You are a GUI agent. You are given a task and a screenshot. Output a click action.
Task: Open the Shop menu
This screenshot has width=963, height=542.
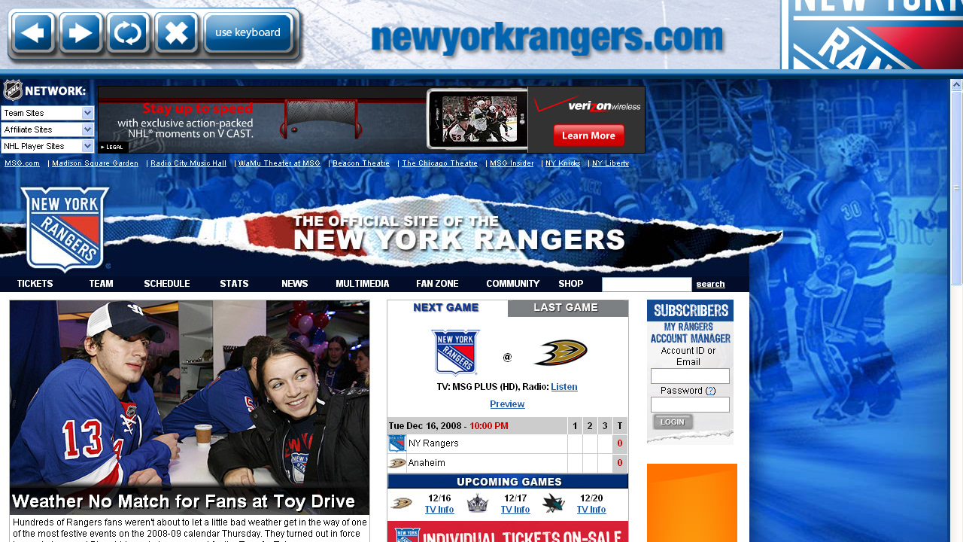[x=571, y=284]
